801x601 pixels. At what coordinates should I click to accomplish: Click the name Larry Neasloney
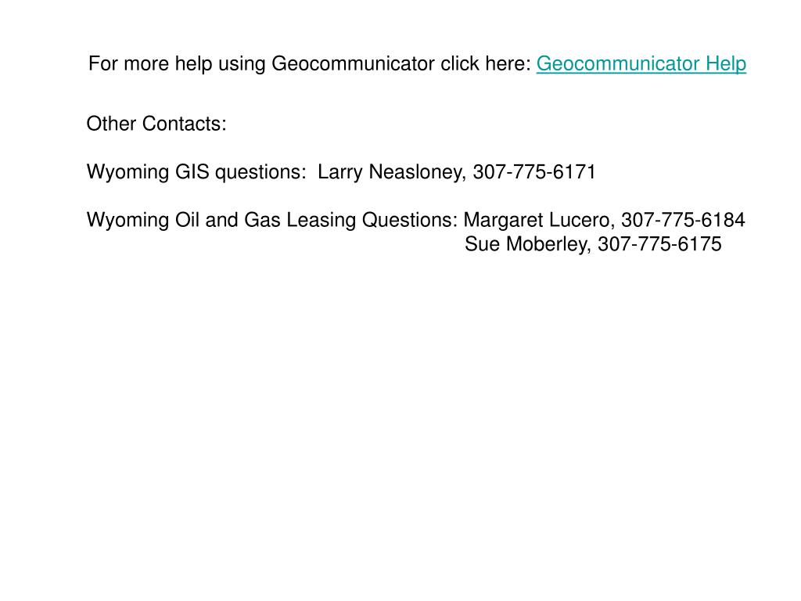point(392,171)
